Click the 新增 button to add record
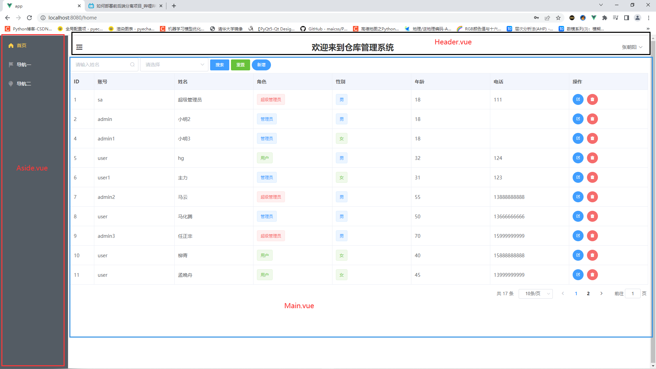 tap(261, 65)
